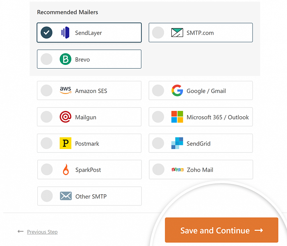Select the Zoho Mail radio button
The width and height of the screenshot is (287, 246).
(159, 169)
